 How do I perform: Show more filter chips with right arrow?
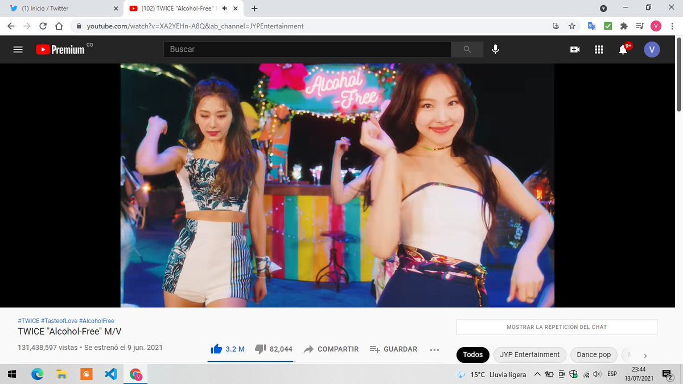click(x=645, y=356)
